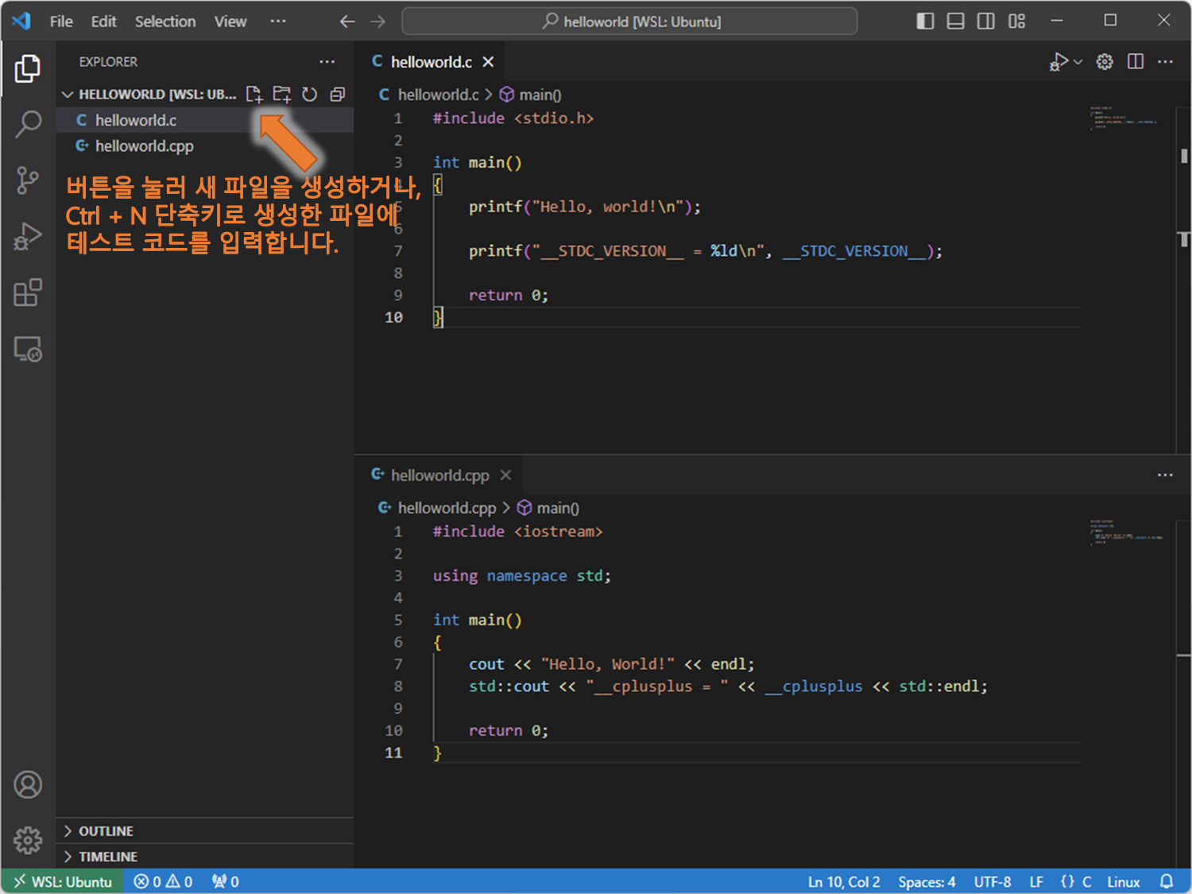Screen dimensions: 1192x894
Task: Open the Accounts menu icon
Action: tap(28, 784)
